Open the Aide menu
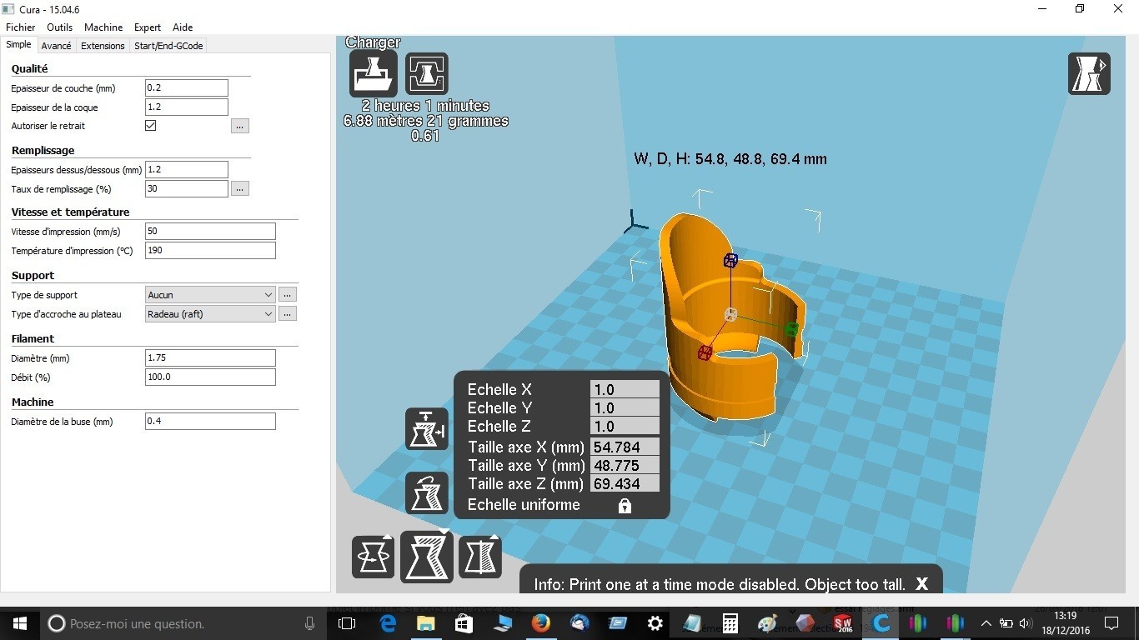 coord(183,27)
